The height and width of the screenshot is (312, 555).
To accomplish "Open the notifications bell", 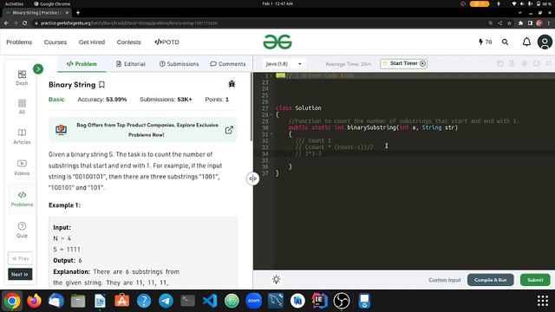I will pos(526,42).
